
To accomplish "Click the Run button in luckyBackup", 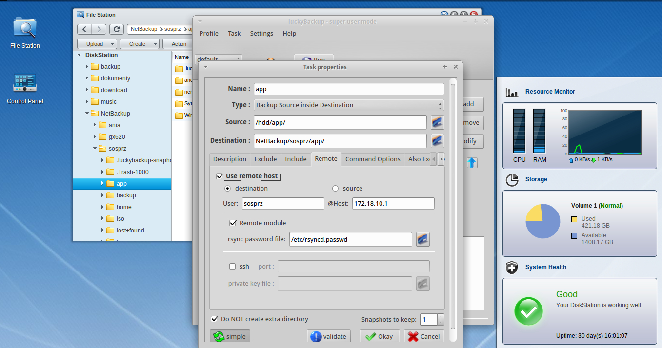I will [x=314, y=59].
